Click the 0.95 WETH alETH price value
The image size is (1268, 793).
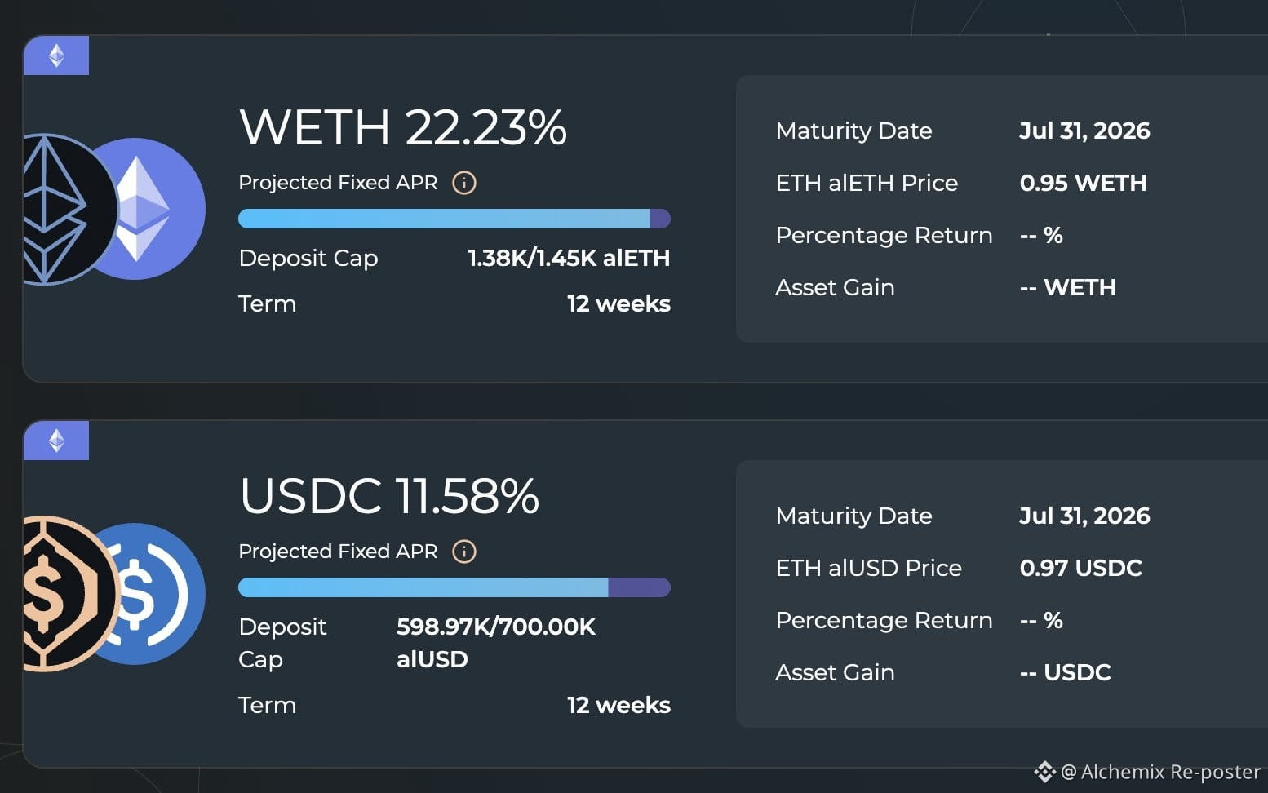tap(1083, 183)
